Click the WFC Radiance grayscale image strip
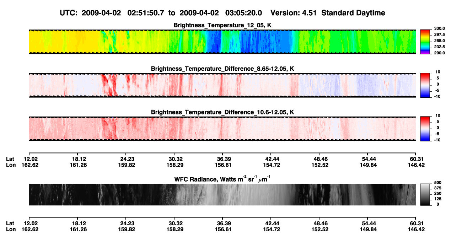The width and height of the screenshot is (462, 237). click(222, 195)
